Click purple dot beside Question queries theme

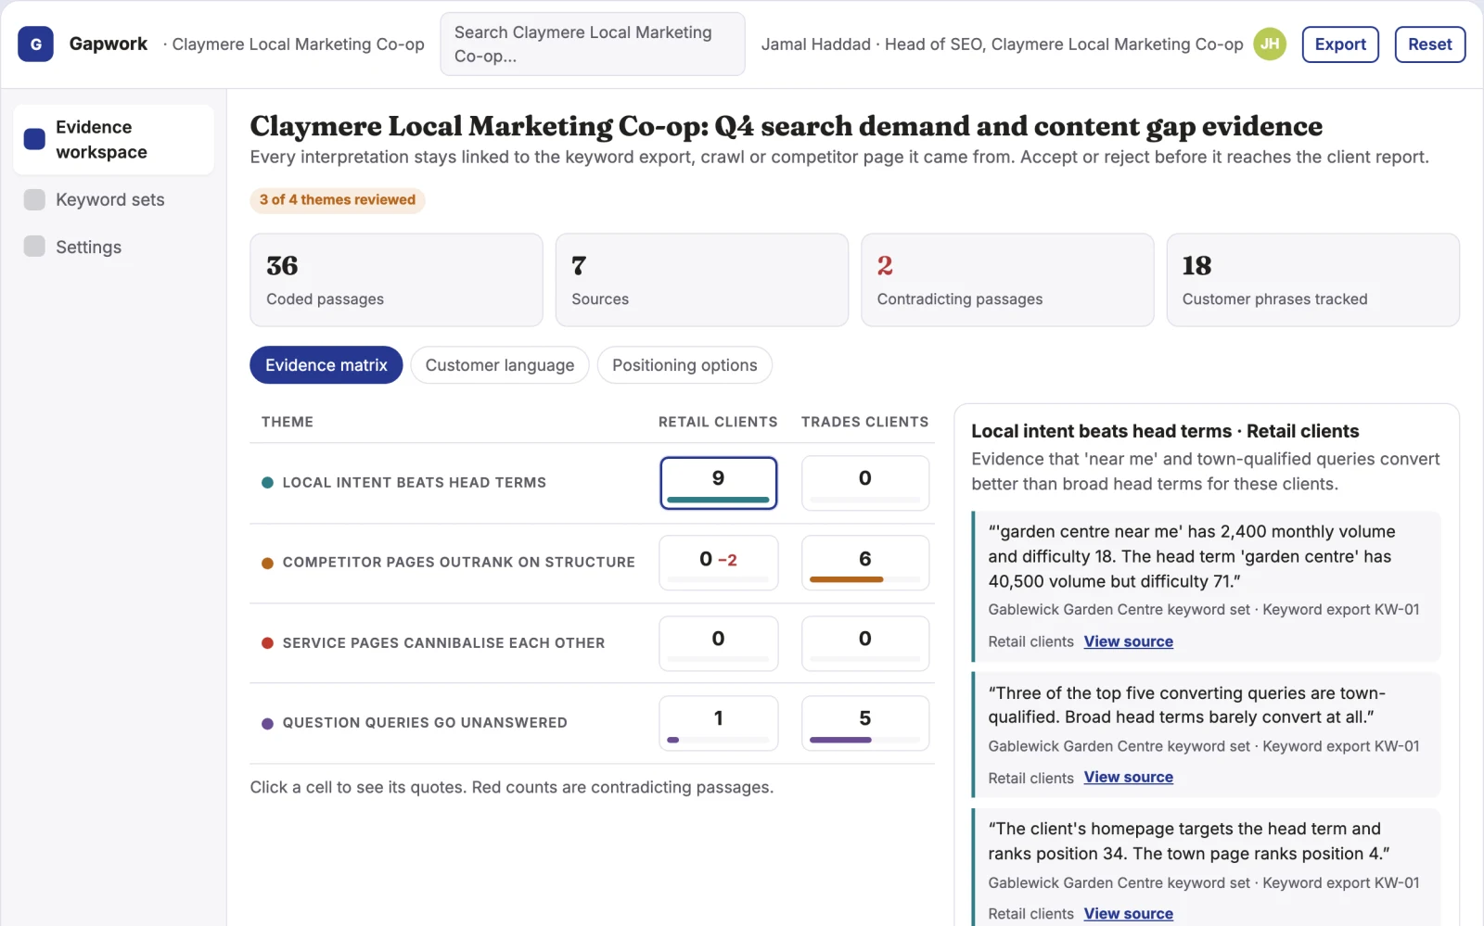click(x=267, y=724)
